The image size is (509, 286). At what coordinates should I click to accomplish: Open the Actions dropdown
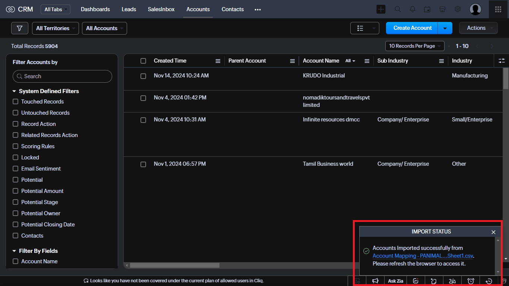point(478,28)
